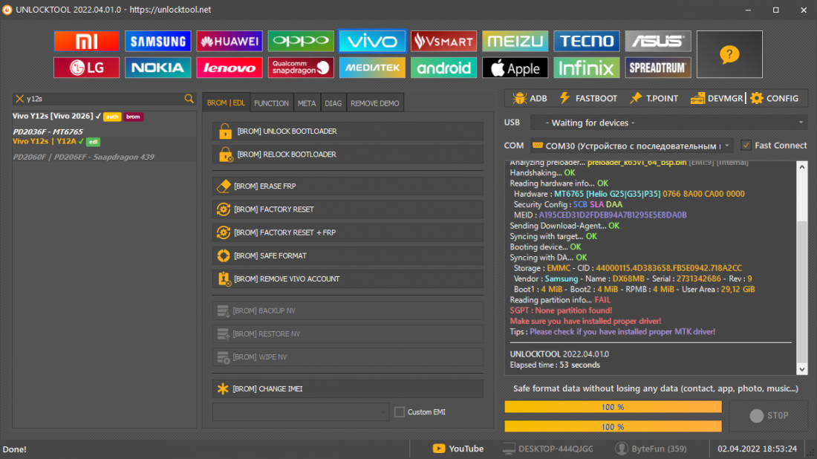The width and height of the screenshot is (817, 459).
Task: Click the DESKTOP-444QJGG computer name
Action: pyautogui.click(x=547, y=449)
